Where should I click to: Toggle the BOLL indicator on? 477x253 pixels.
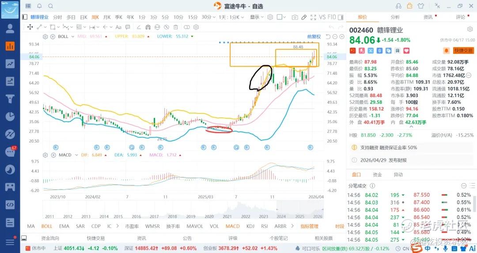coord(47,226)
